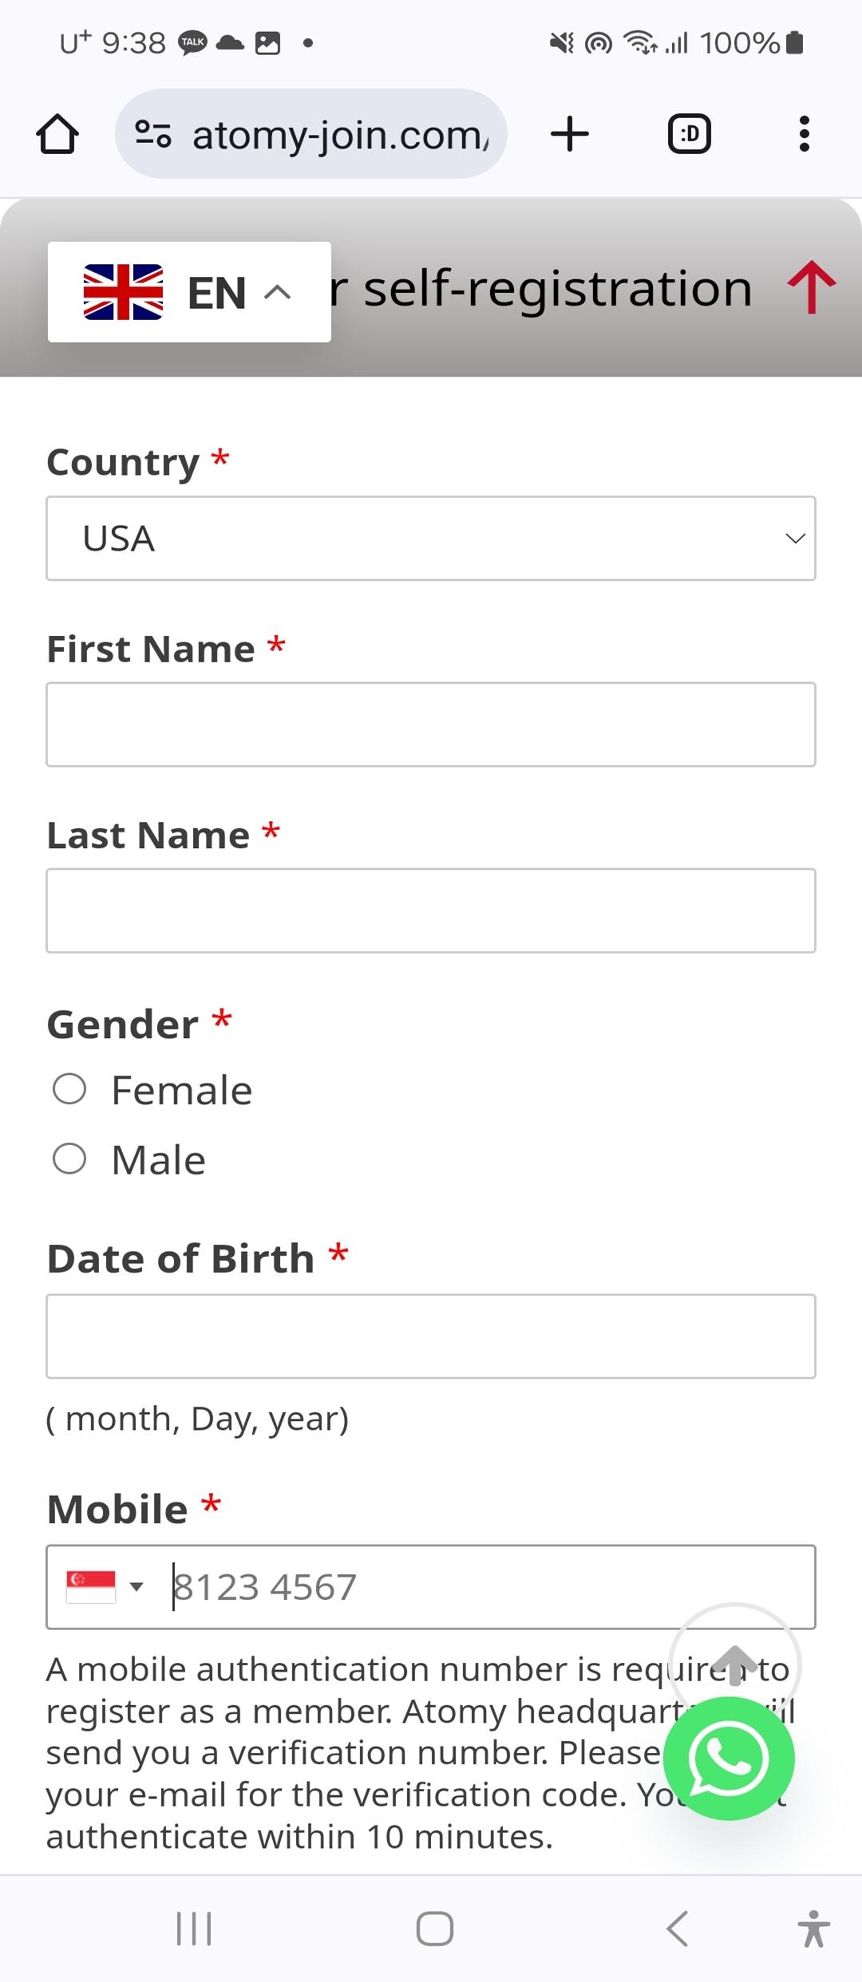Open the accessibility icon in navigation bar
Viewport: 862px width, 1982px height.
click(813, 1929)
